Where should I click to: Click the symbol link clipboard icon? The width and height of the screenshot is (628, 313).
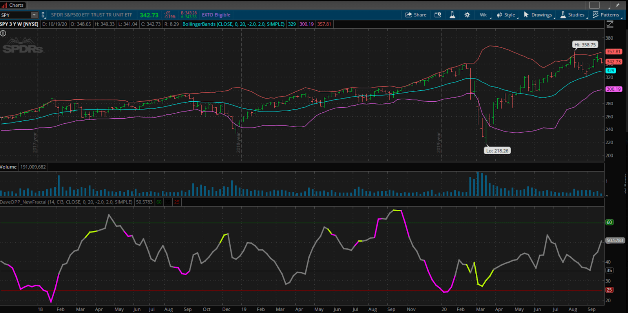[43, 15]
